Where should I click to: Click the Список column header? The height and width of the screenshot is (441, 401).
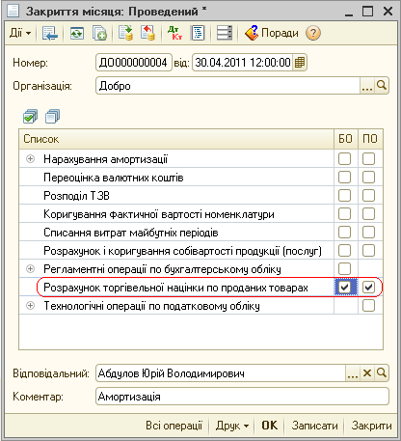pos(176,139)
